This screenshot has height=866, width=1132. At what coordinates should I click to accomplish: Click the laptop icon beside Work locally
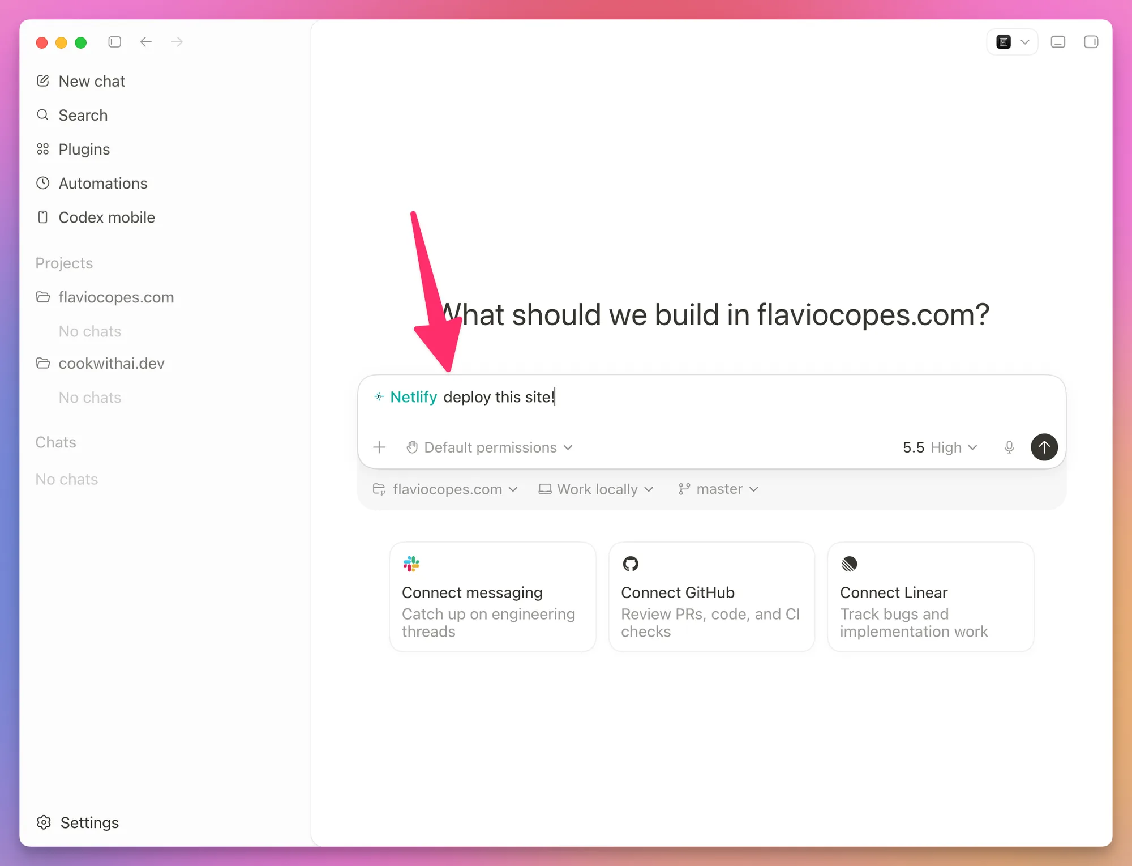[544, 489]
